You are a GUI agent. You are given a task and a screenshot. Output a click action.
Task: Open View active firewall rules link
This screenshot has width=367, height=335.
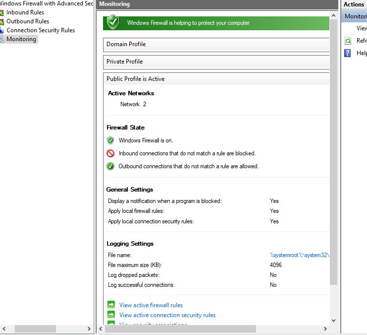(151, 305)
